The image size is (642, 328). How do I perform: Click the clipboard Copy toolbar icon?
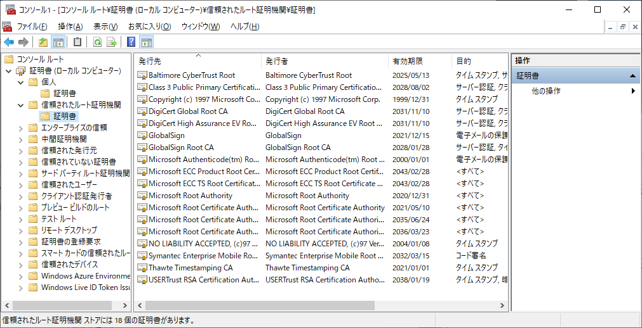point(77,42)
